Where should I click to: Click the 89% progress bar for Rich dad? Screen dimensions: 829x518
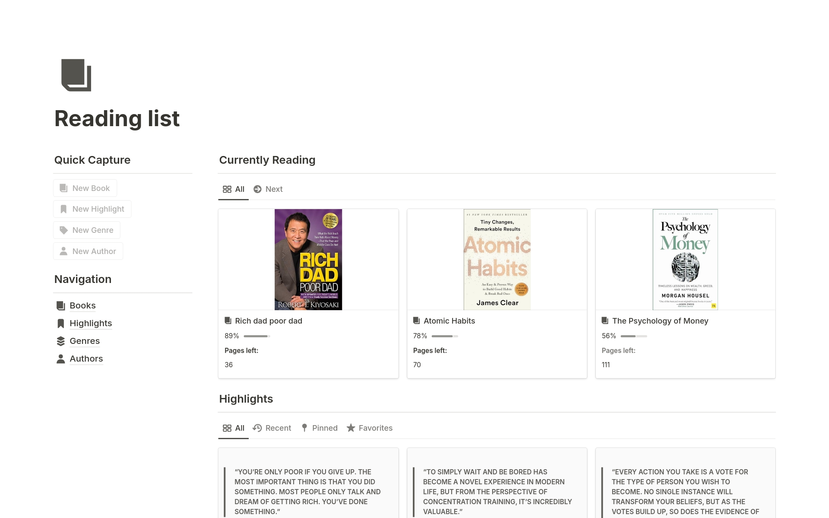[256, 336]
